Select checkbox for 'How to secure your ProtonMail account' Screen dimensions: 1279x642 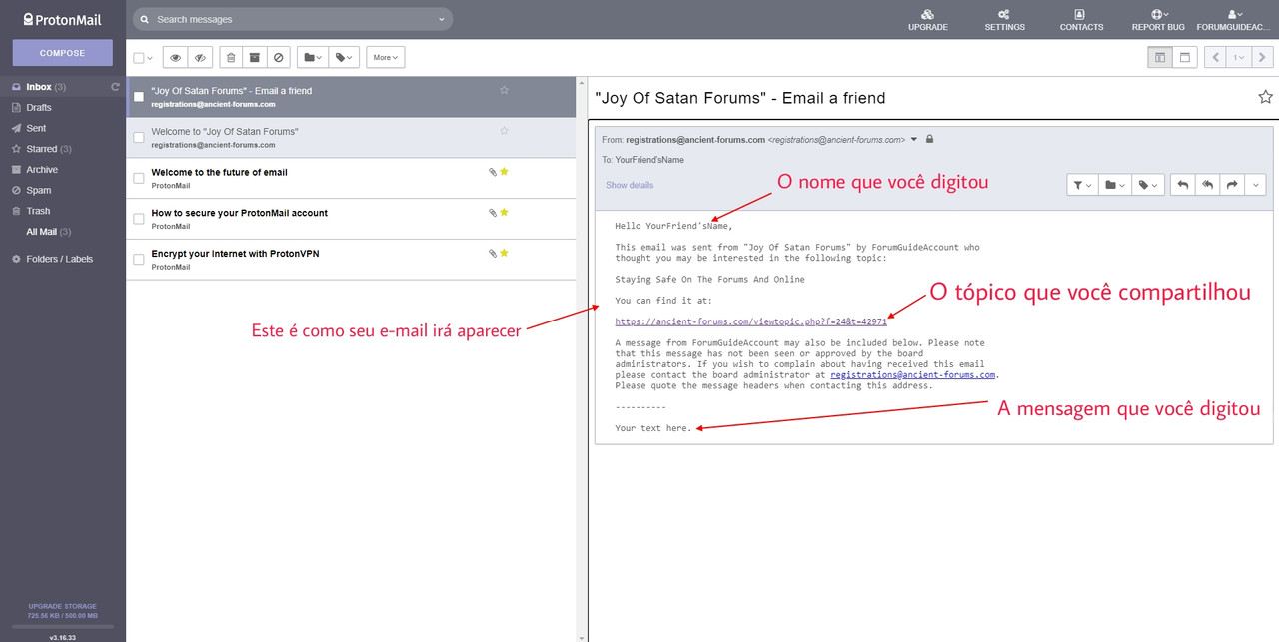click(139, 219)
